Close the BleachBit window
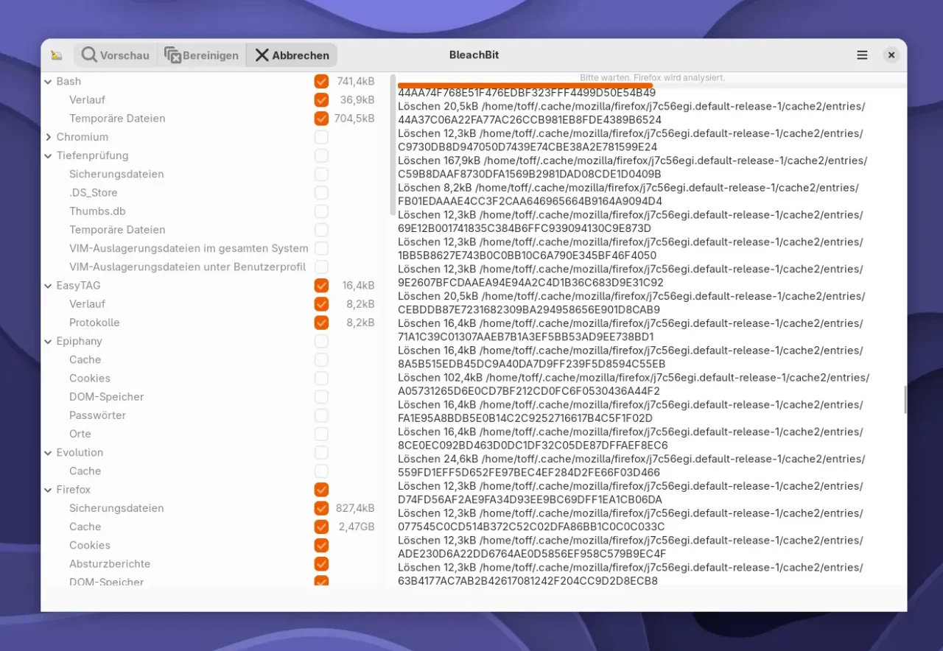Screen dimensions: 943x651 (891, 55)
